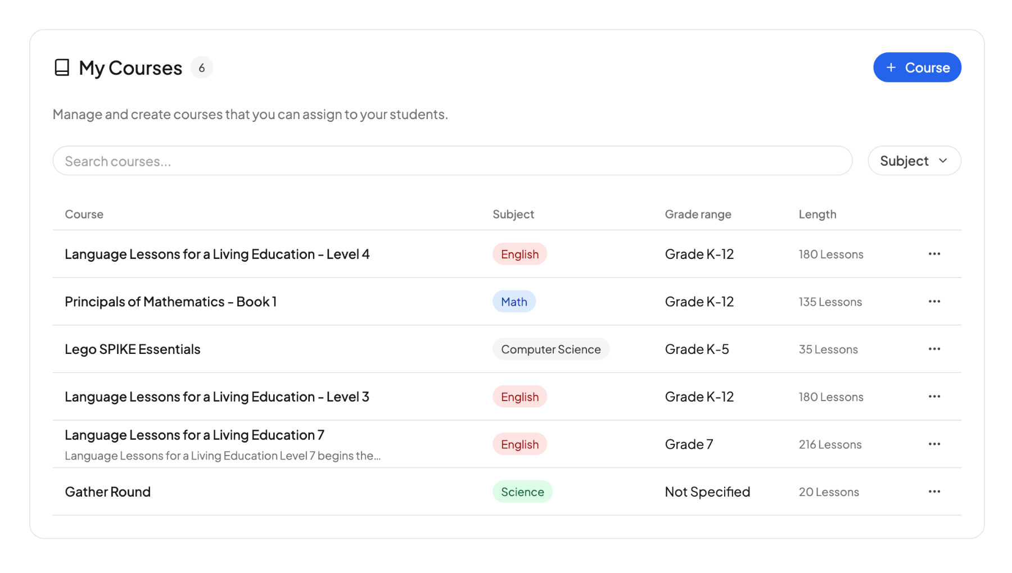
Task: Click the Computer Science subject tag
Action: tap(550, 349)
